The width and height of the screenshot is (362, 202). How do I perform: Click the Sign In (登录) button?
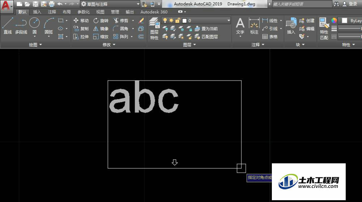click(x=350, y=4)
